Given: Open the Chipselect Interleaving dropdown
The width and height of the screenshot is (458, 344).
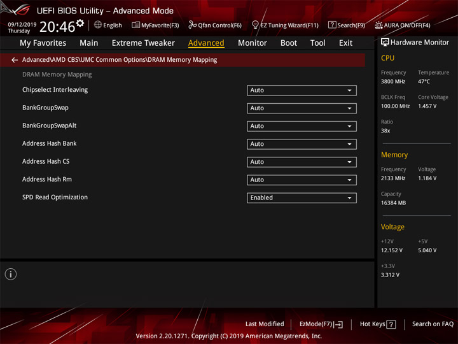Looking at the screenshot, I should coord(302,90).
